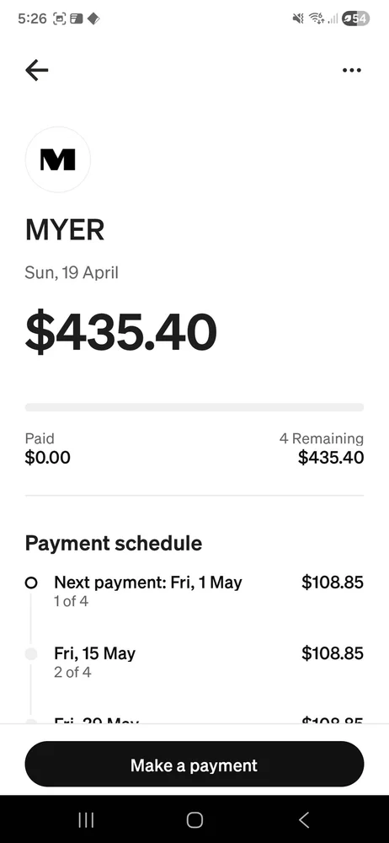Select the 15 May payment timeline dot

pos(31,654)
